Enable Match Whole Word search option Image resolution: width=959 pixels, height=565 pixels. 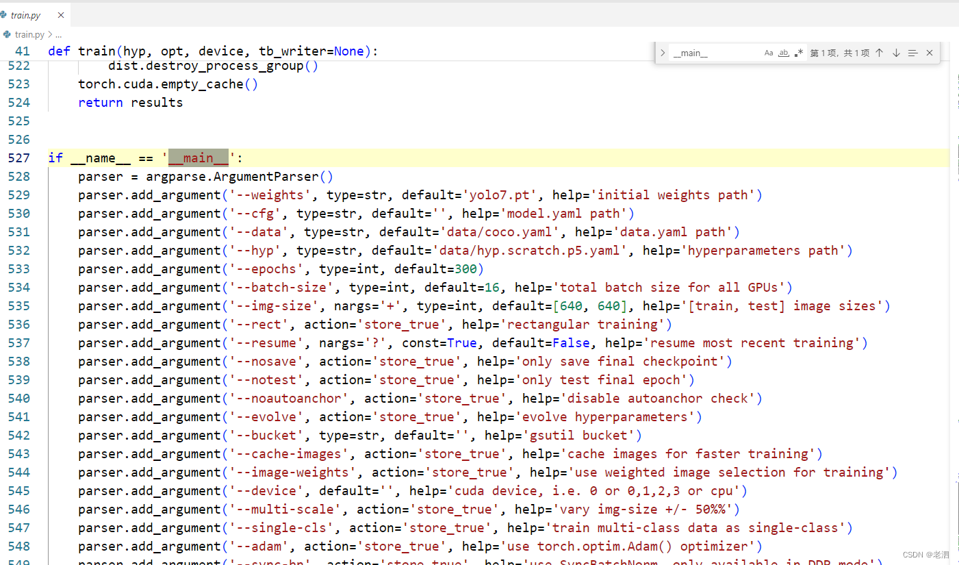784,52
